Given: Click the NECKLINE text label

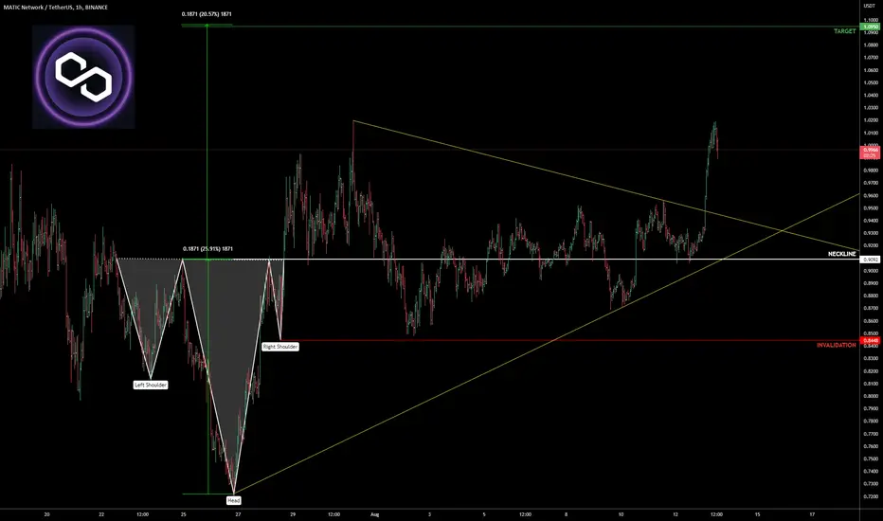Looking at the screenshot, I should pos(841,254).
